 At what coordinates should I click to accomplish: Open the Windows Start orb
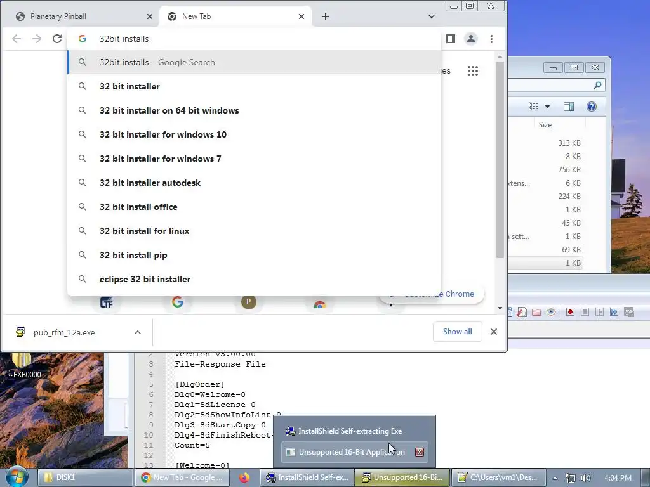tap(16, 477)
